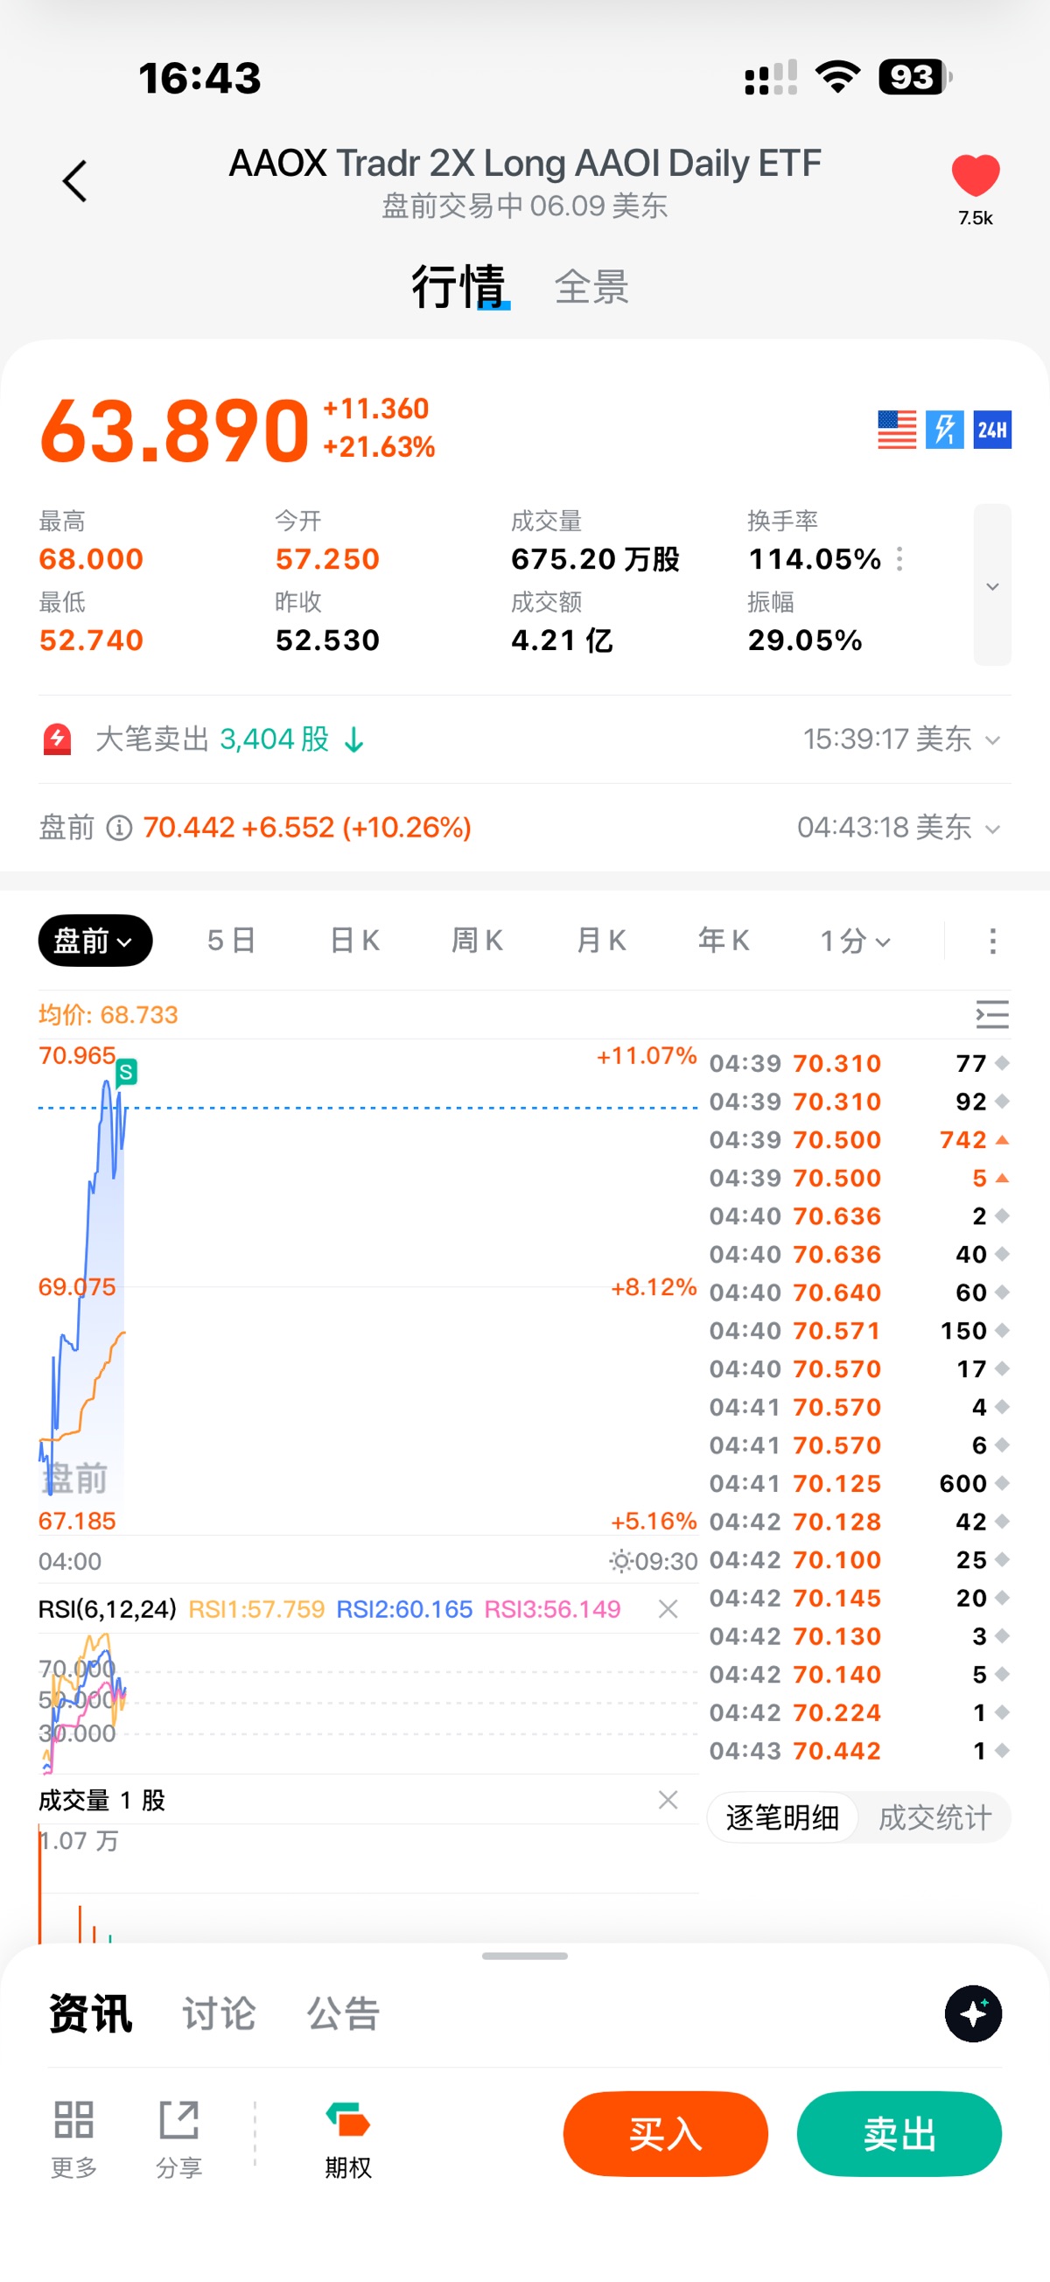Tap the 成交量 675.20 万股 value

tap(596, 559)
